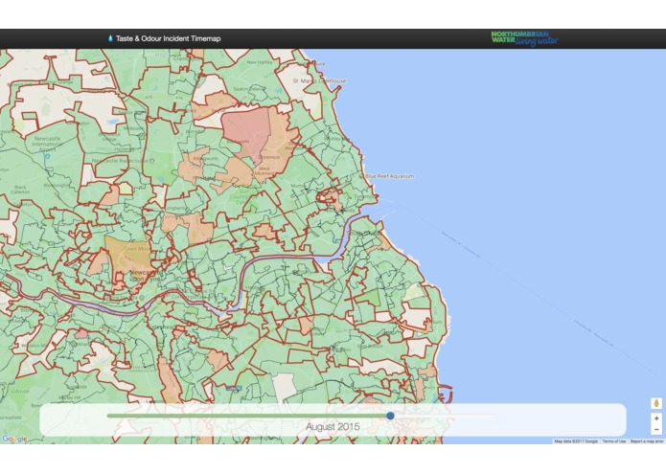Screen dimensions: 666x473
Task: Open the Terms of Use link
Action: click(x=613, y=441)
